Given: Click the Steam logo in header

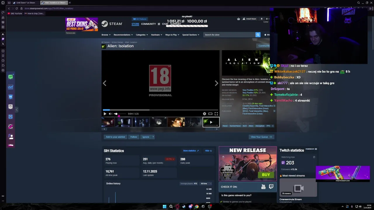Looking at the screenshot, I should coord(112,24).
